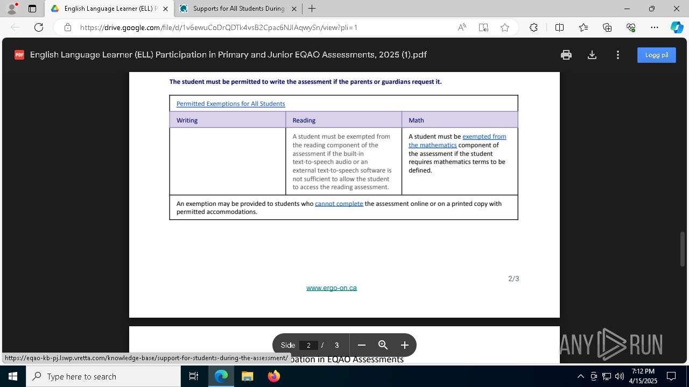Close the English Language Learner tab
The image size is (689, 387).
point(165,9)
